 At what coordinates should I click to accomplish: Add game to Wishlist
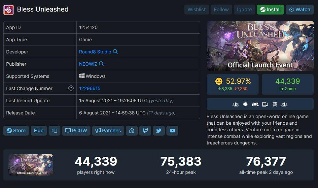[196, 10]
